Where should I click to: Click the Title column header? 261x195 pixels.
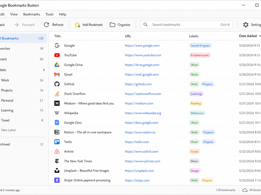(57, 36)
